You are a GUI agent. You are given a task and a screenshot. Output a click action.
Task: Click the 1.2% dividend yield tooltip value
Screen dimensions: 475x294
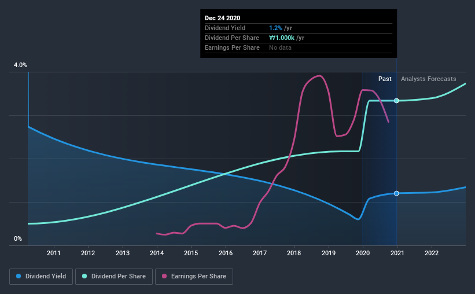pos(275,28)
